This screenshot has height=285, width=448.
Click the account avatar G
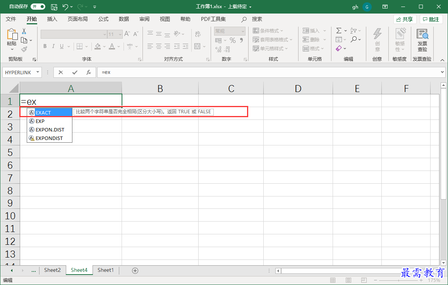pos(367,7)
